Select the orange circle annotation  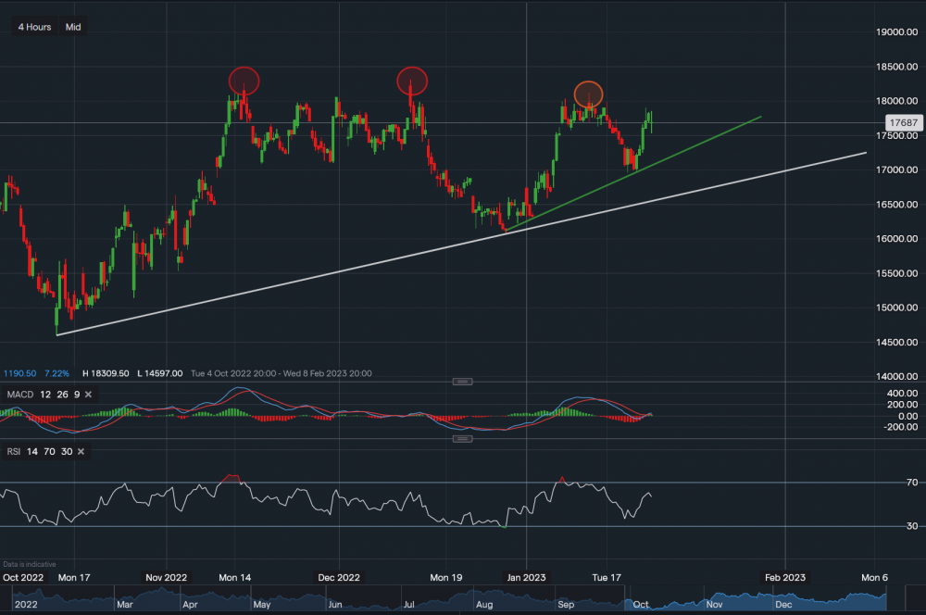(x=588, y=94)
